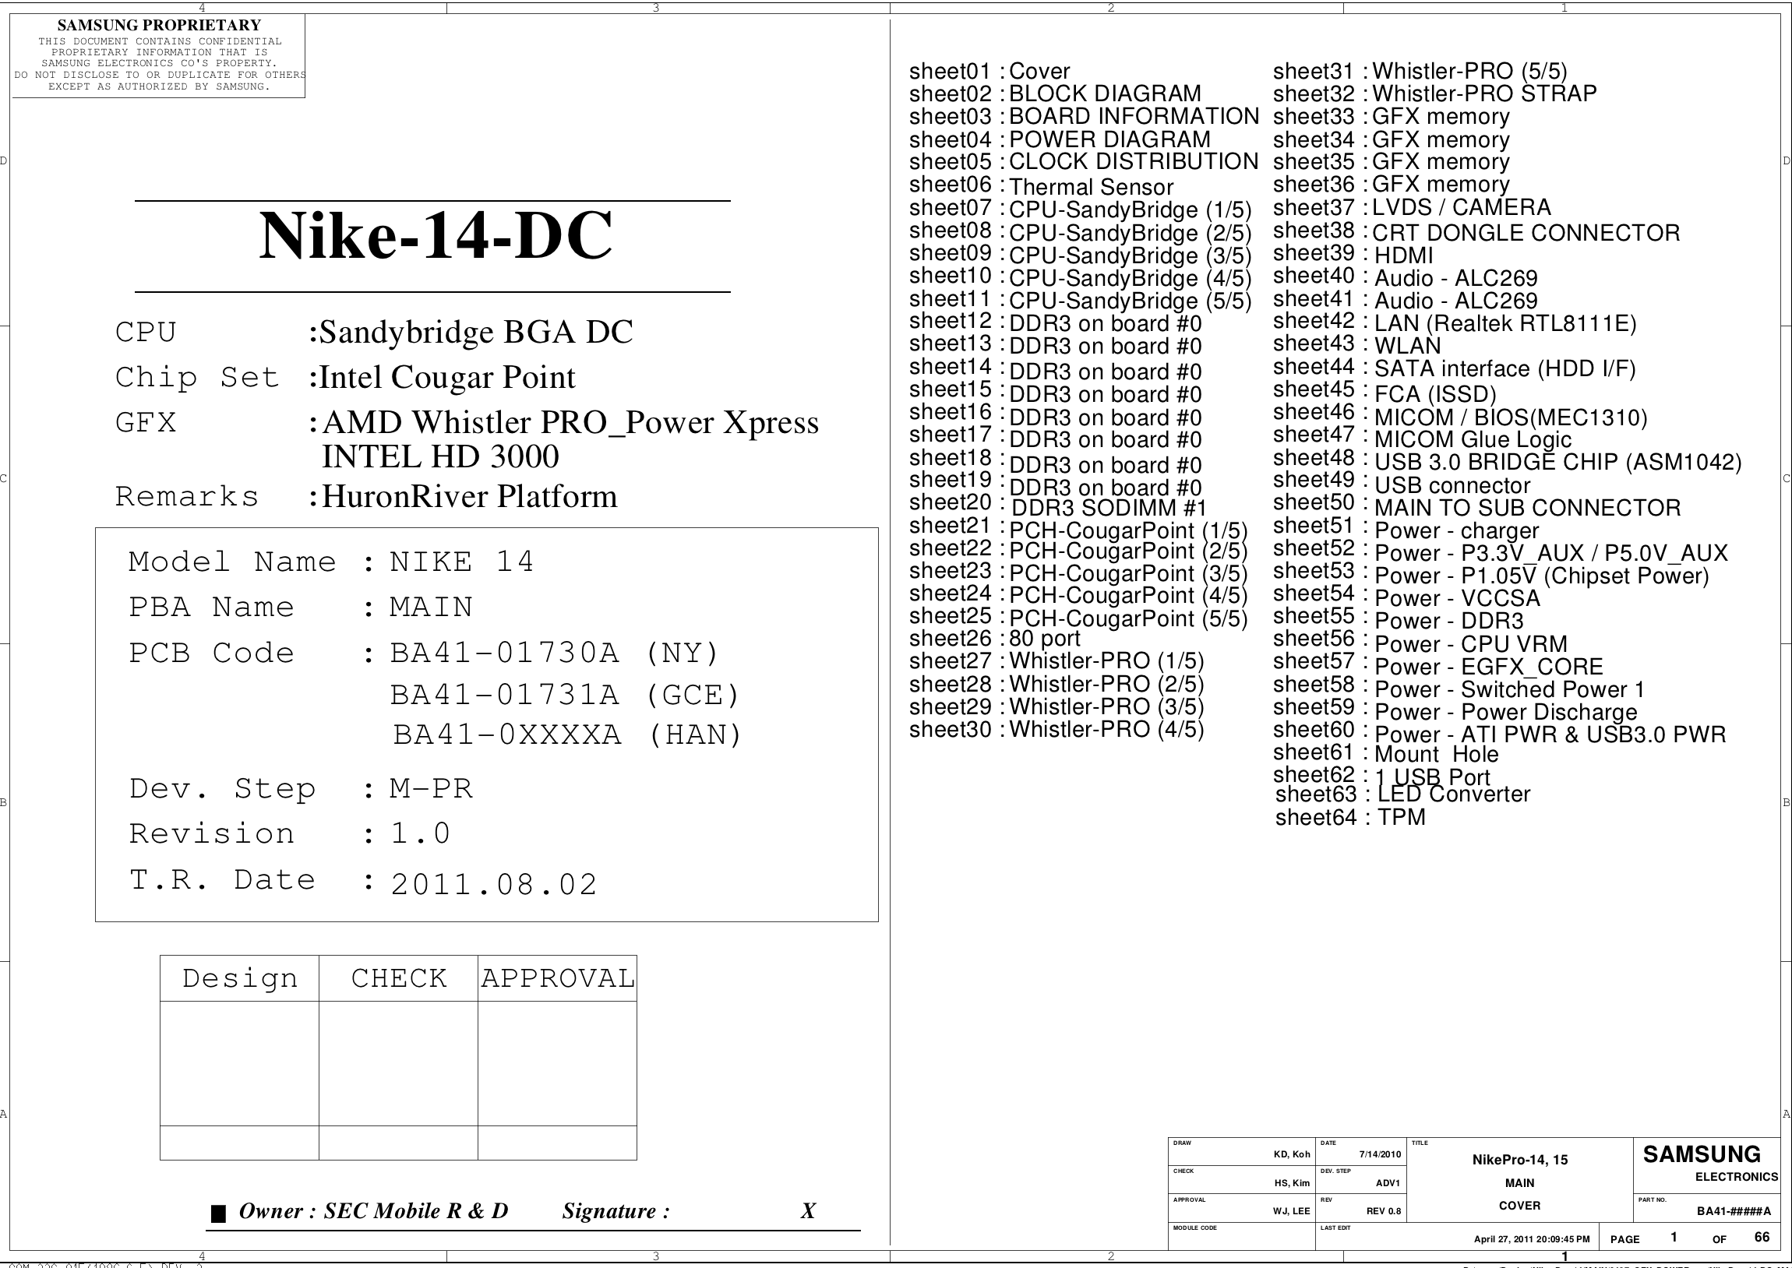Image resolution: width=1792 pixels, height=1268 pixels.
Task: Click the REV 0.8 field in title block
Action: click(1383, 1211)
